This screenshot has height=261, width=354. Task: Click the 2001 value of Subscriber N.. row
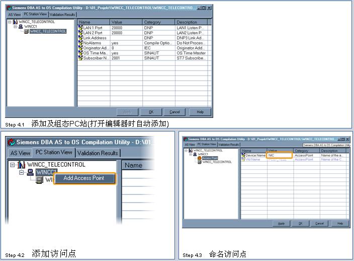click(x=116, y=58)
